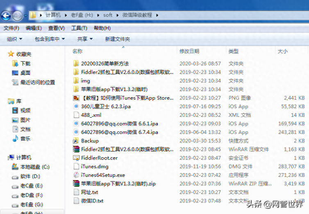Select 微信 6.7.4.ipa file icon
The image size is (309, 214).
coord(76,132)
